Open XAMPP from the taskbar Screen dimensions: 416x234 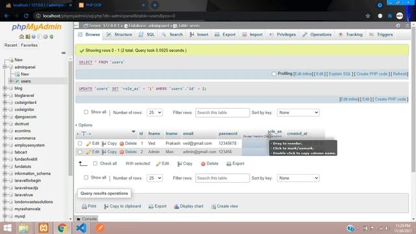(x=44, y=228)
